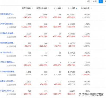Open the 夹棉毛呢加厚 product link
The width and height of the screenshot is (106, 98).
click(7, 24)
